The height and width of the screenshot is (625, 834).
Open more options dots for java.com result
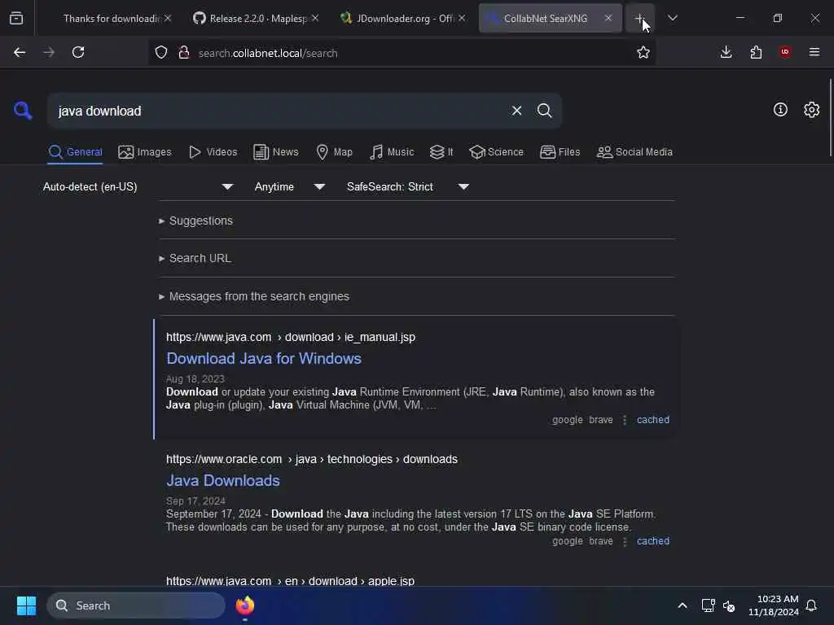tap(625, 420)
